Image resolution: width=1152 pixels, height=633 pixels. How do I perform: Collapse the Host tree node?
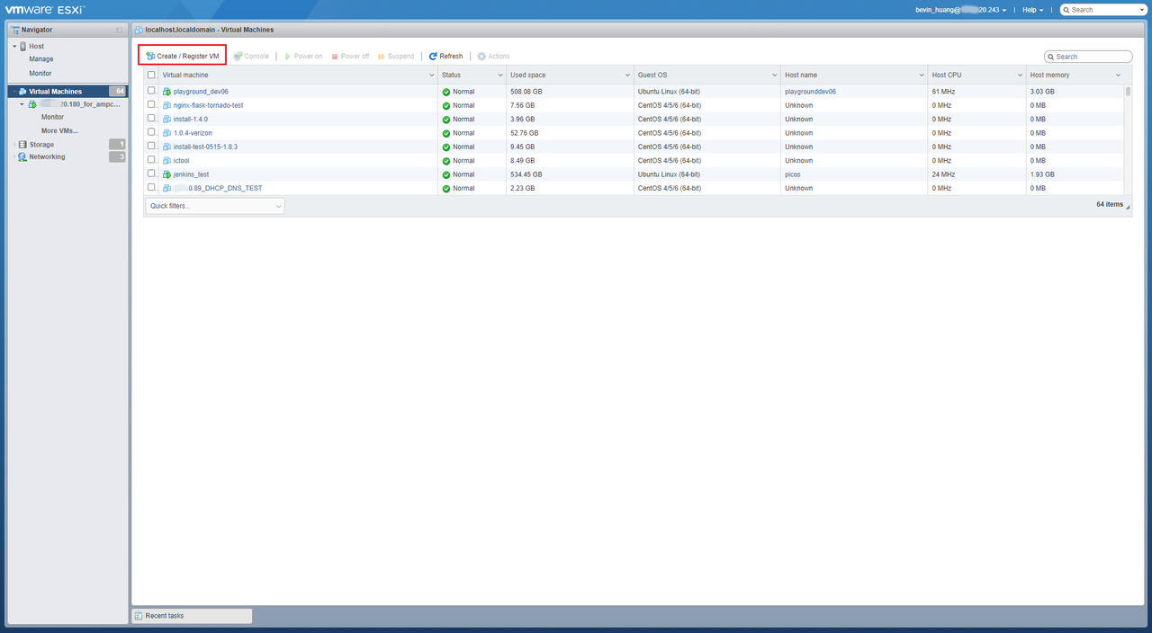[14, 46]
